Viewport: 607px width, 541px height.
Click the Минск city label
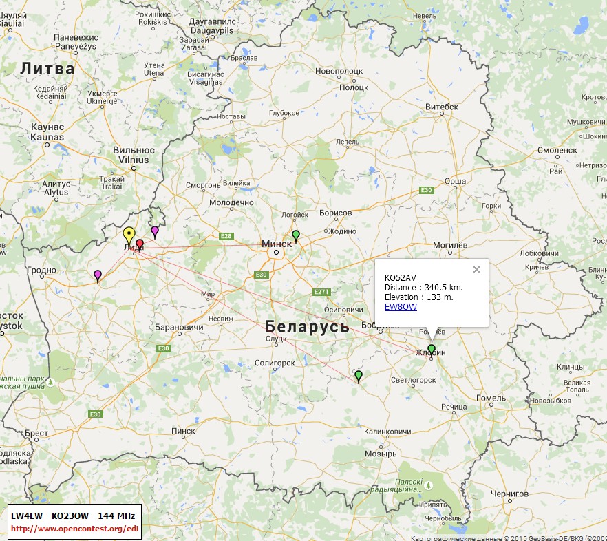[x=277, y=243]
